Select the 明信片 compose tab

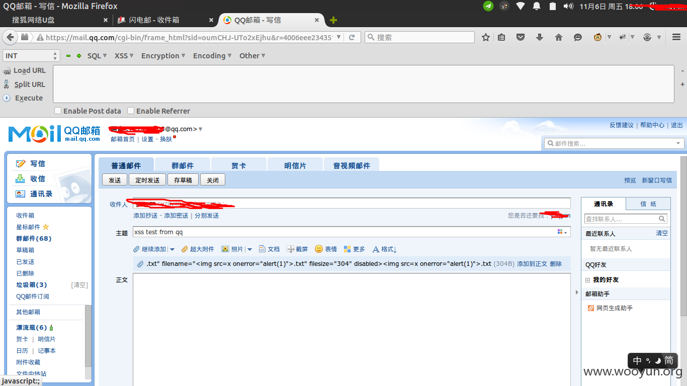pos(295,165)
